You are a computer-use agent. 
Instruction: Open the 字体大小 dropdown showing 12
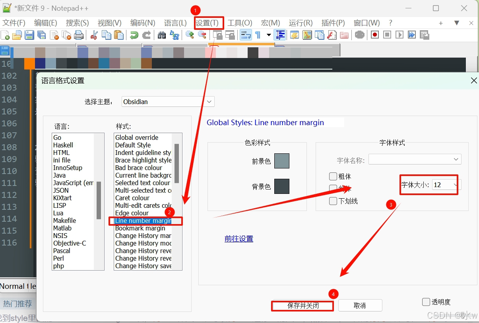coord(447,185)
